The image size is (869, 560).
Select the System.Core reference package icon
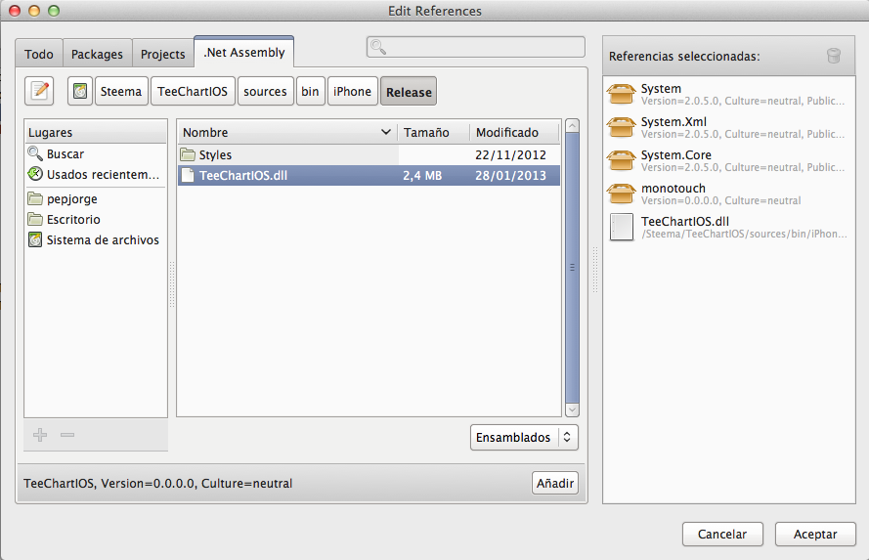click(622, 160)
